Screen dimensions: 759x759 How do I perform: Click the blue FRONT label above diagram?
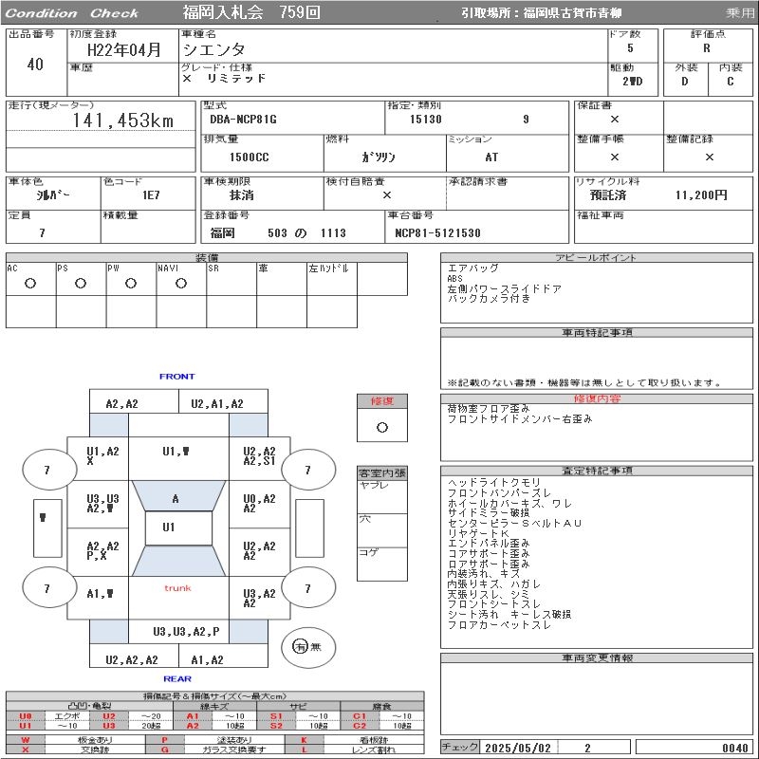(x=177, y=377)
